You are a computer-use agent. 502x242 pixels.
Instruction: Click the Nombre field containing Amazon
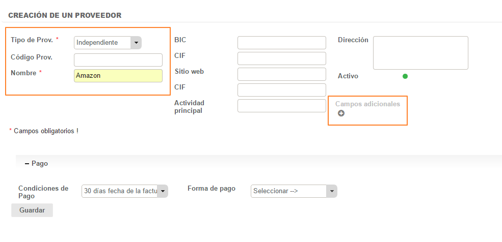coord(118,76)
